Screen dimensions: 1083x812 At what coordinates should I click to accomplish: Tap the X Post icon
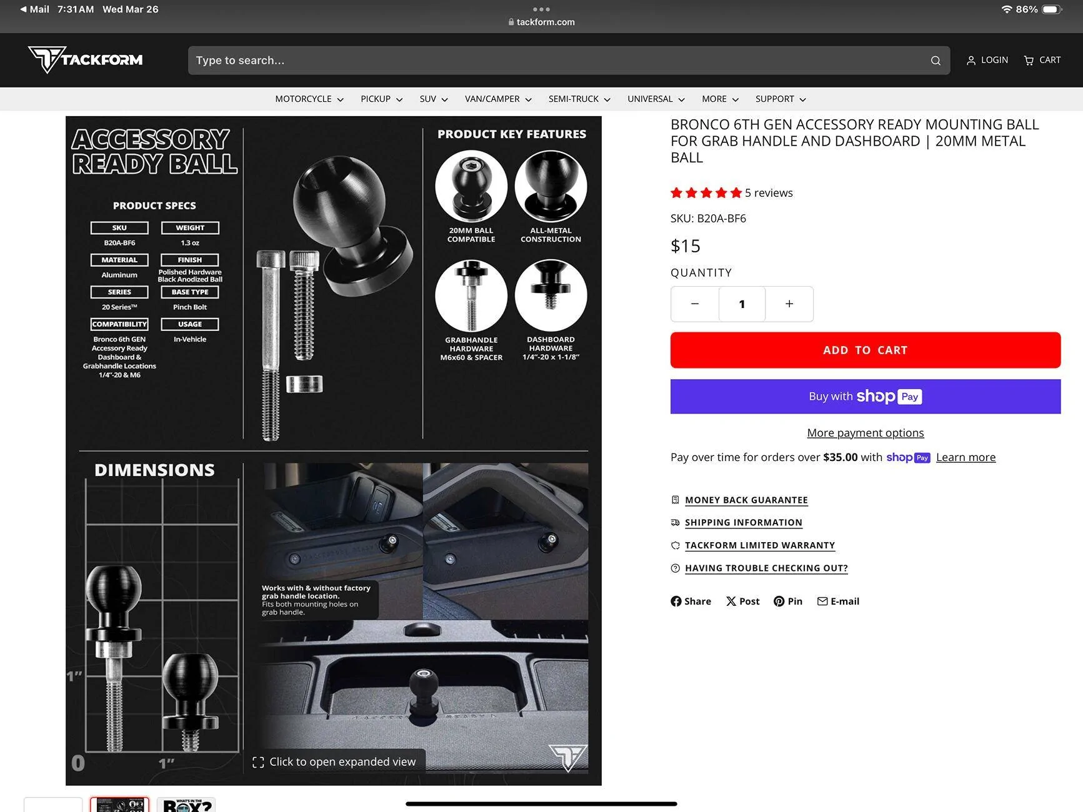[x=731, y=601]
